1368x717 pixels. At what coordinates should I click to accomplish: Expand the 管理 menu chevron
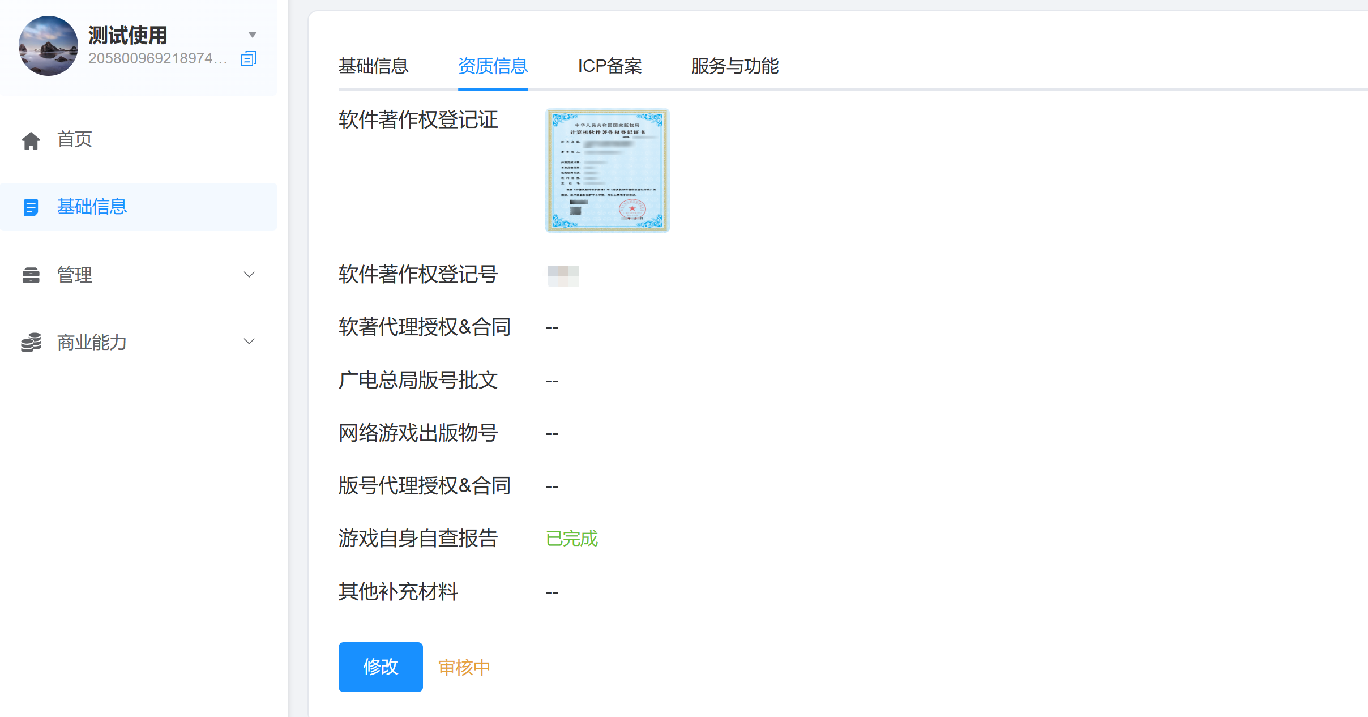(249, 275)
